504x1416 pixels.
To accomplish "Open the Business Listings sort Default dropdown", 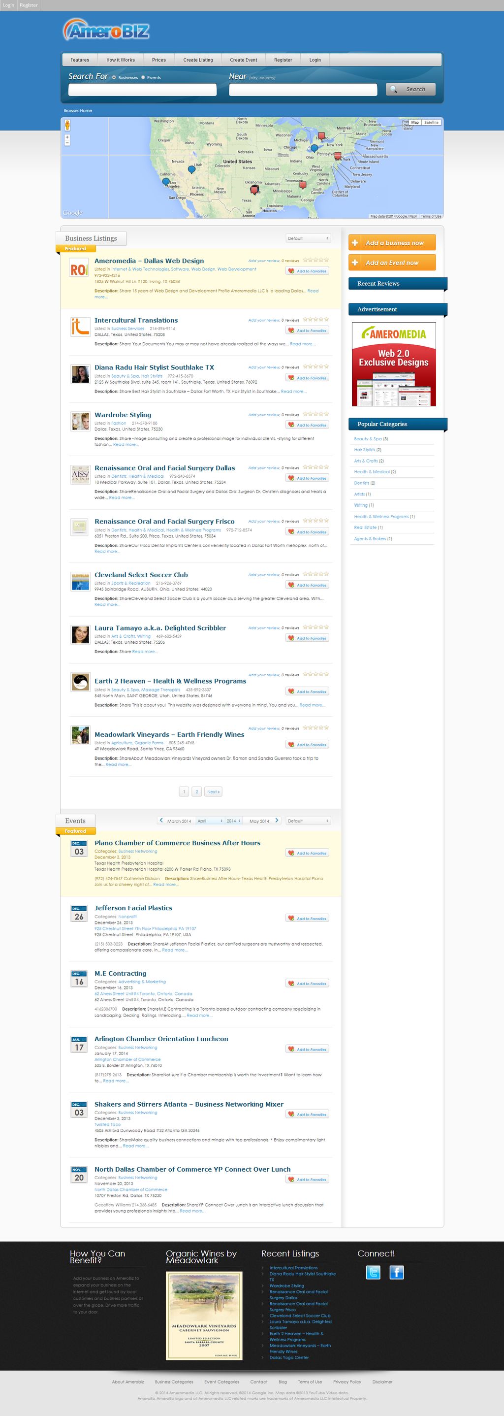I will pyautogui.click(x=308, y=238).
